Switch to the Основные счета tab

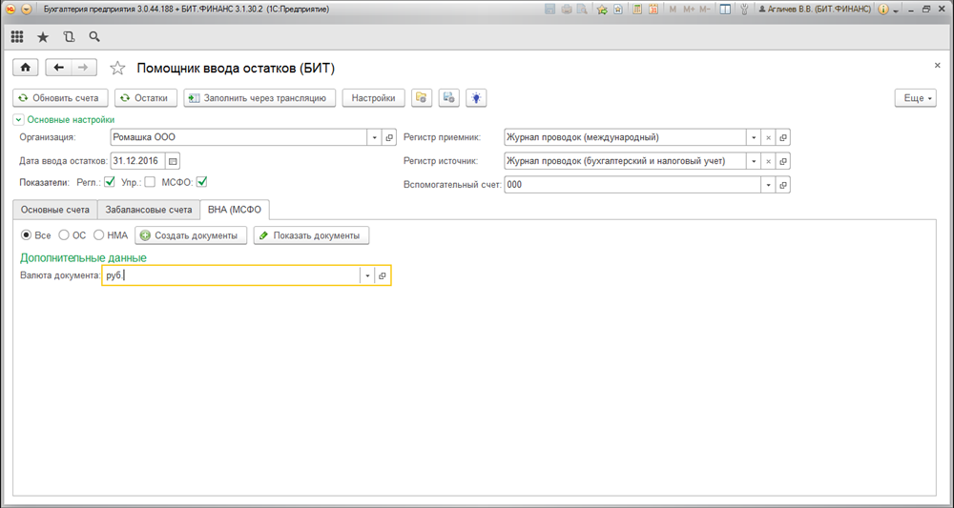click(x=55, y=210)
